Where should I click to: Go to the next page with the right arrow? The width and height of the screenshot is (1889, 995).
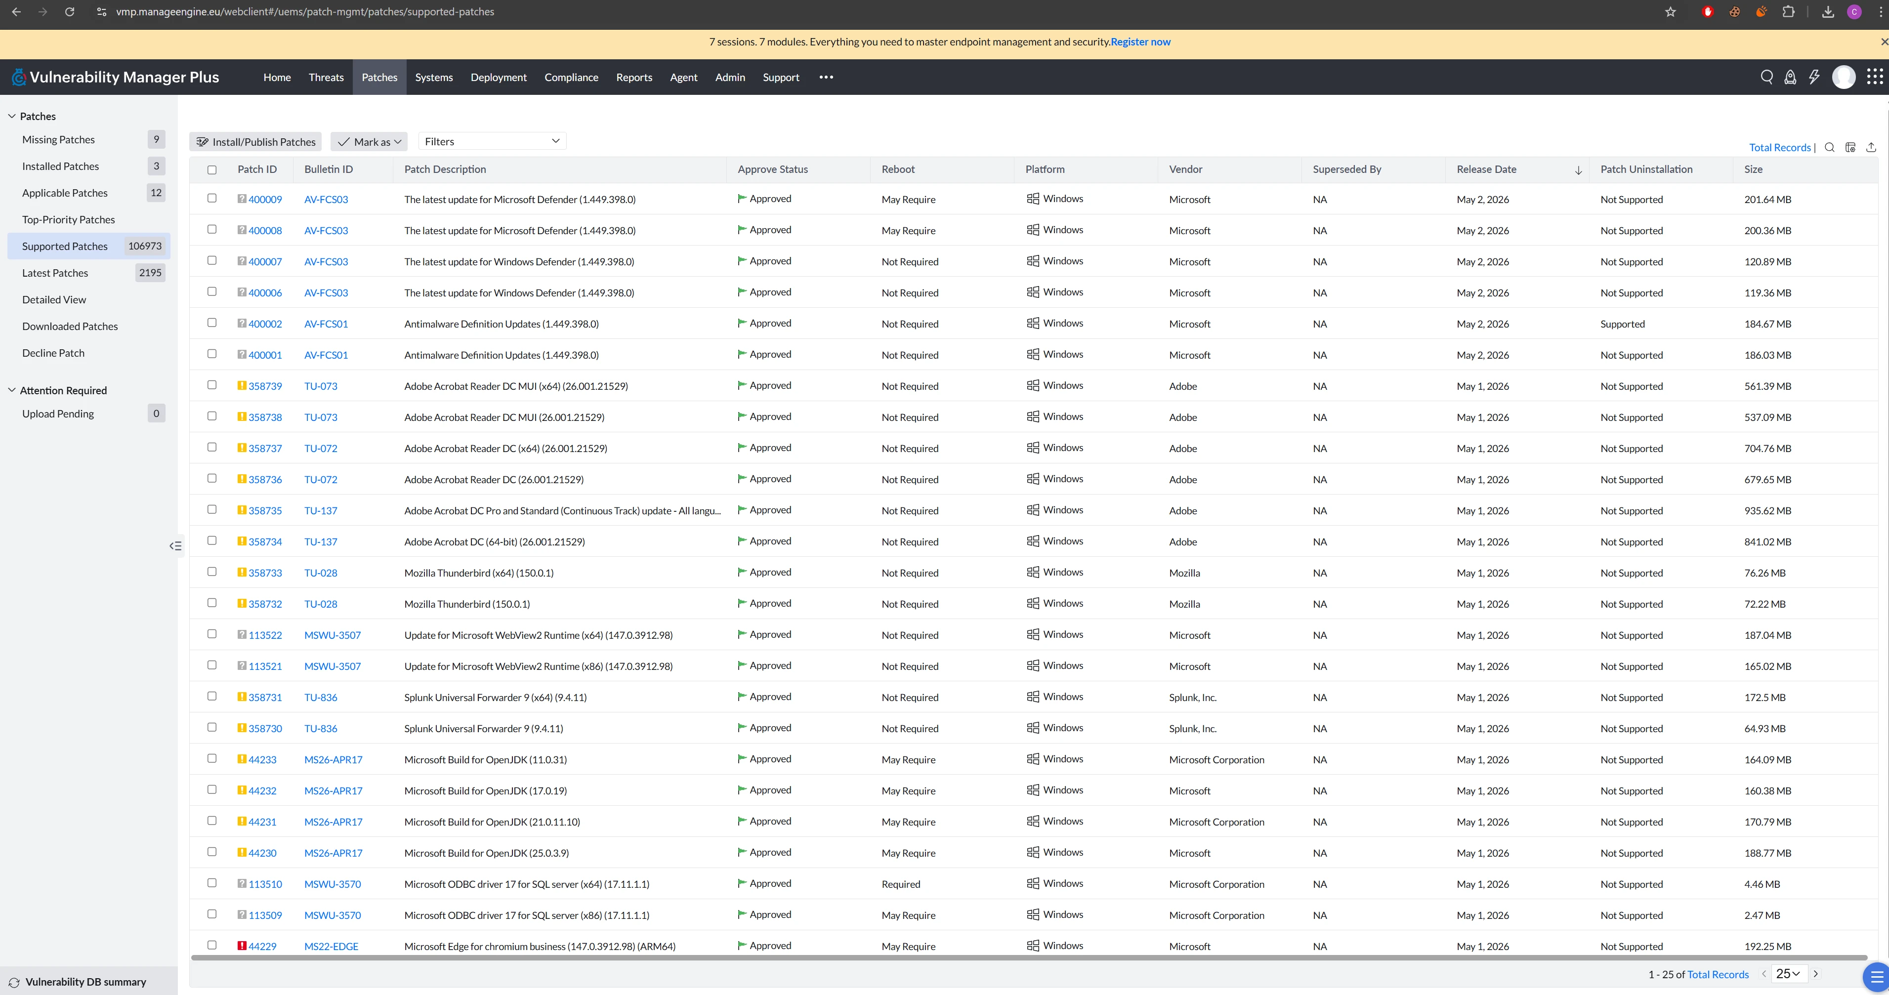click(x=1816, y=974)
